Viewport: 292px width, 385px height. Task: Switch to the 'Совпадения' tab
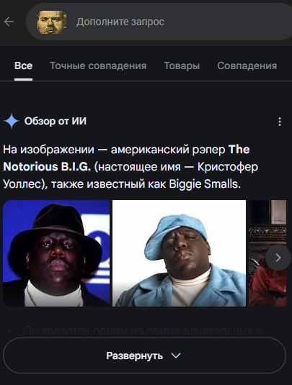247,65
